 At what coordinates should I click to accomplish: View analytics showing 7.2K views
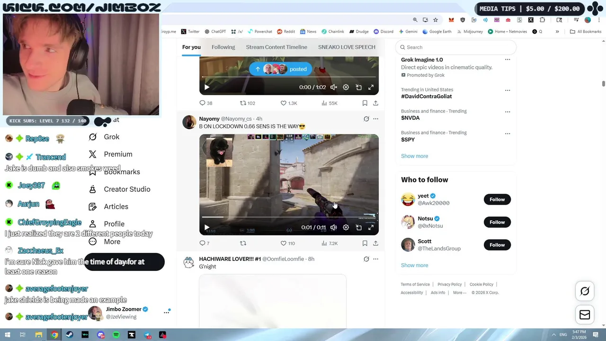point(330,243)
